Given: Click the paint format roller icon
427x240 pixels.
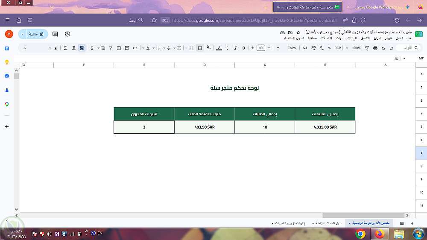Looking at the screenshot, I should [x=367, y=48].
